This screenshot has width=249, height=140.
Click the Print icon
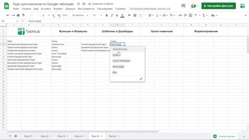pos(18,16)
